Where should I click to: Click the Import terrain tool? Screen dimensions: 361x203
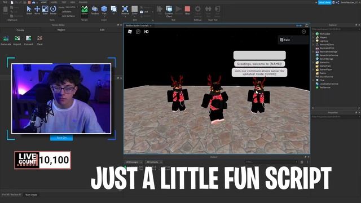[x=17, y=40]
